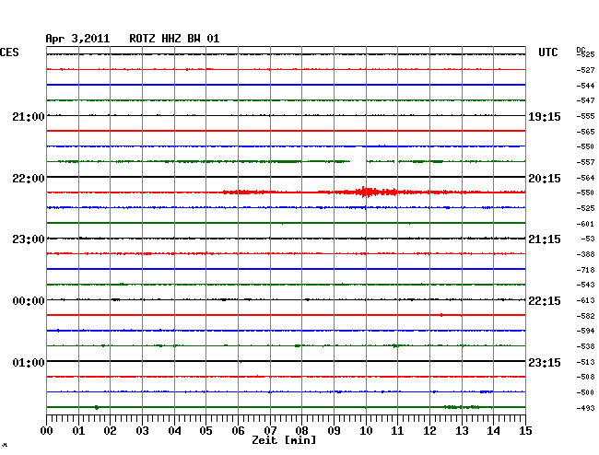
Task: Click the minute axis tick label "15"
Action: pyautogui.click(x=525, y=431)
